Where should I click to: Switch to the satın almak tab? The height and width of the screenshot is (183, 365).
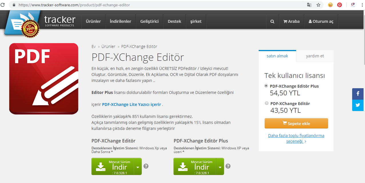(x=277, y=56)
